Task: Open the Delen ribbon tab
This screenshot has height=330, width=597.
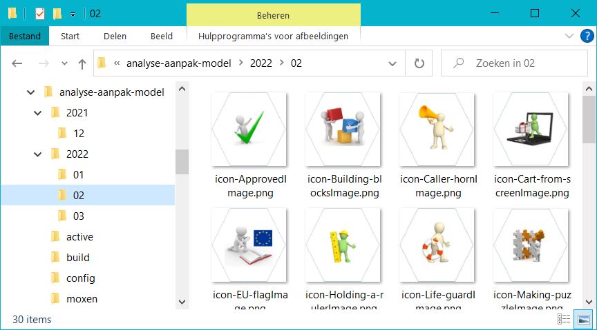Action: (115, 36)
